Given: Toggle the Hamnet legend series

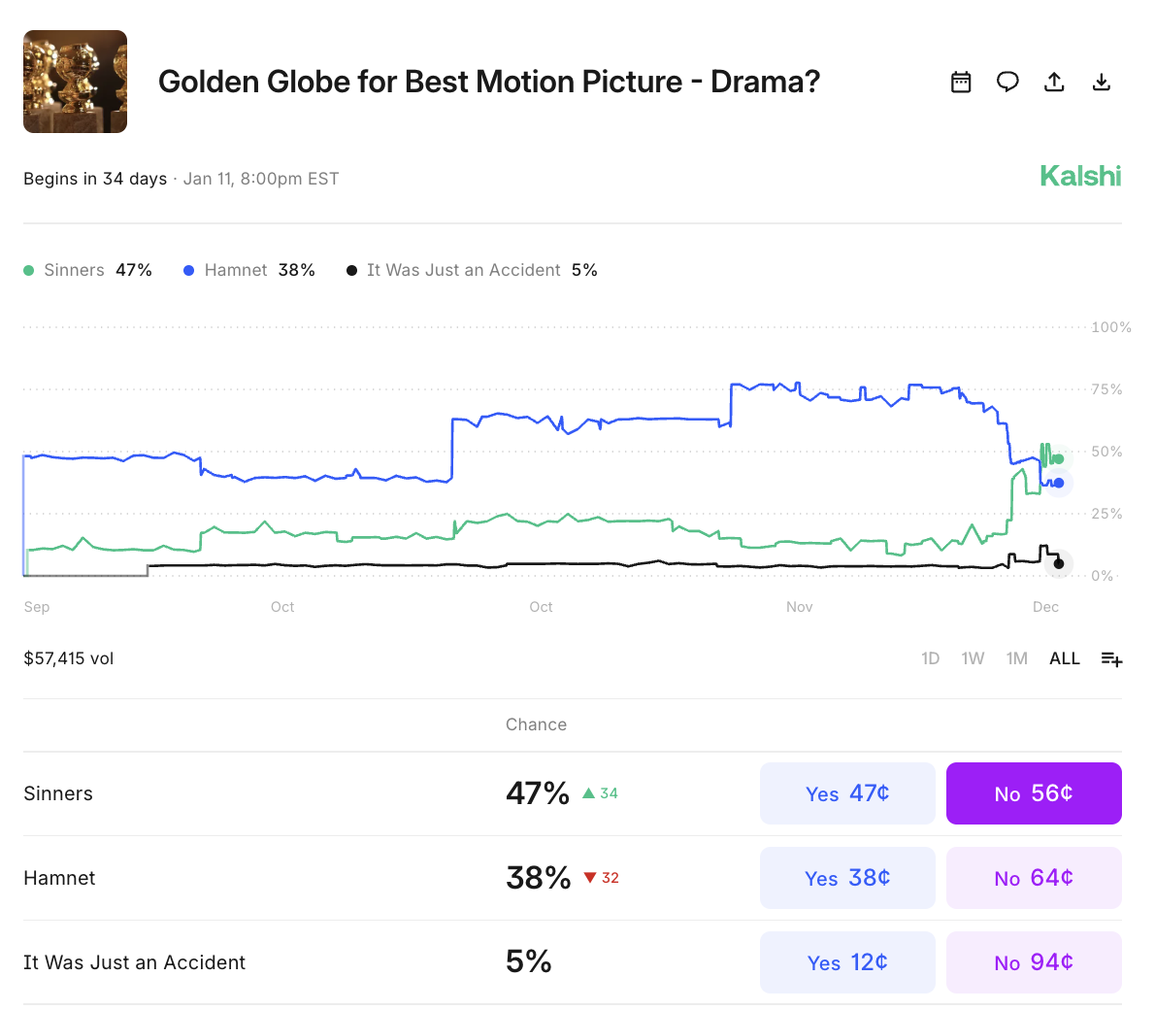Looking at the screenshot, I should pyautogui.click(x=248, y=270).
